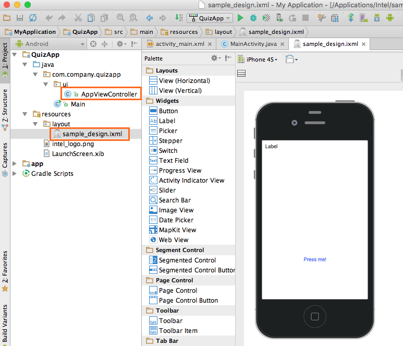Open the Project side tool tab

5,60
